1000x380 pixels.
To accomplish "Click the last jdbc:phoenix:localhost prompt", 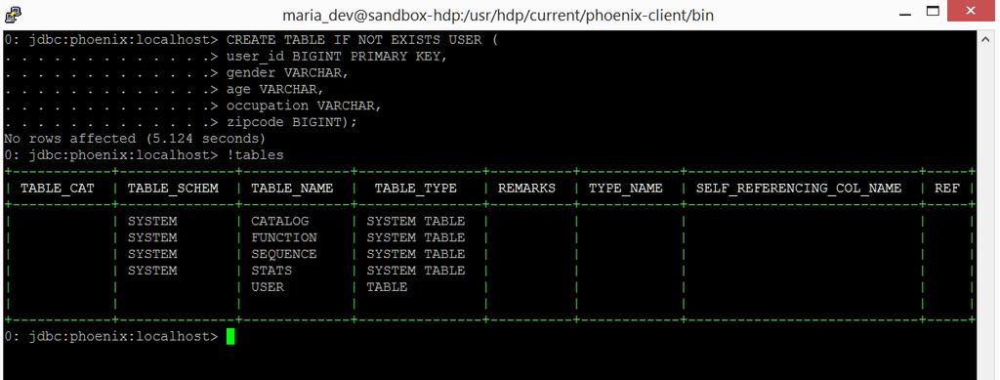I will click(x=111, y=336).
